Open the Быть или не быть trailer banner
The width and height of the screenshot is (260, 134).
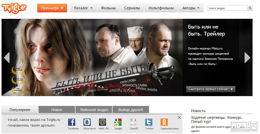coord(92,57)
